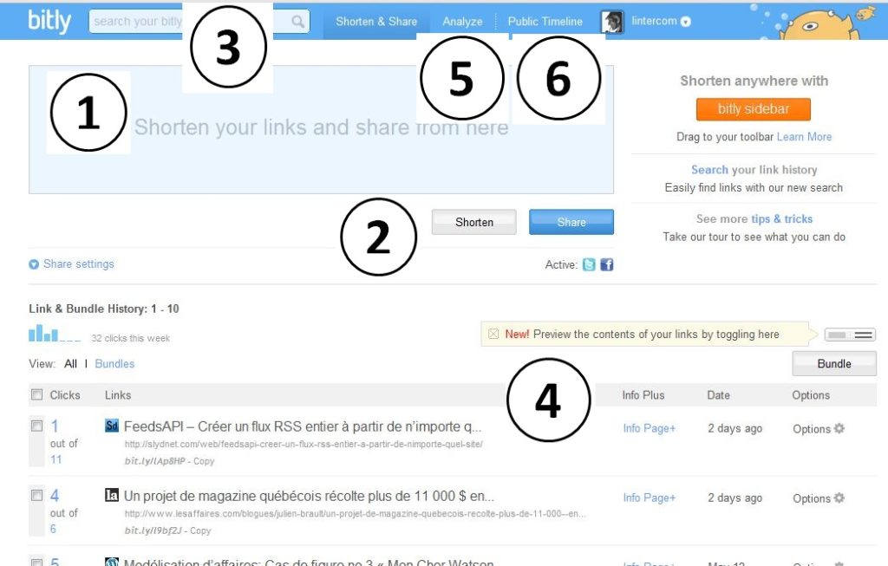Expand Share settings
This screenshot has width=888, height=566.
click(72, 263)
